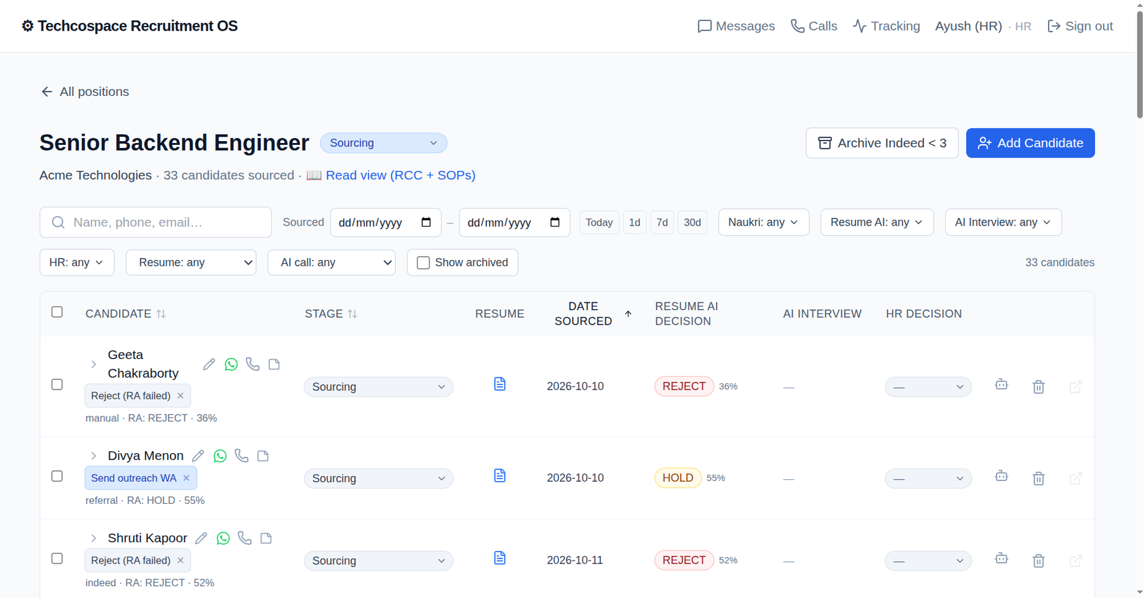Open the AI Interview: any filter
This screenshot has width=1144, height=598.
click(1003, 222)
